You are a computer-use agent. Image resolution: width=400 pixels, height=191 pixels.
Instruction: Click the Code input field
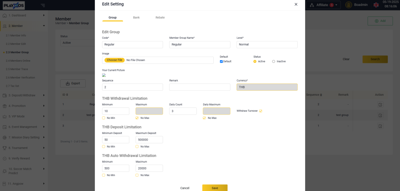coord(132,45)
